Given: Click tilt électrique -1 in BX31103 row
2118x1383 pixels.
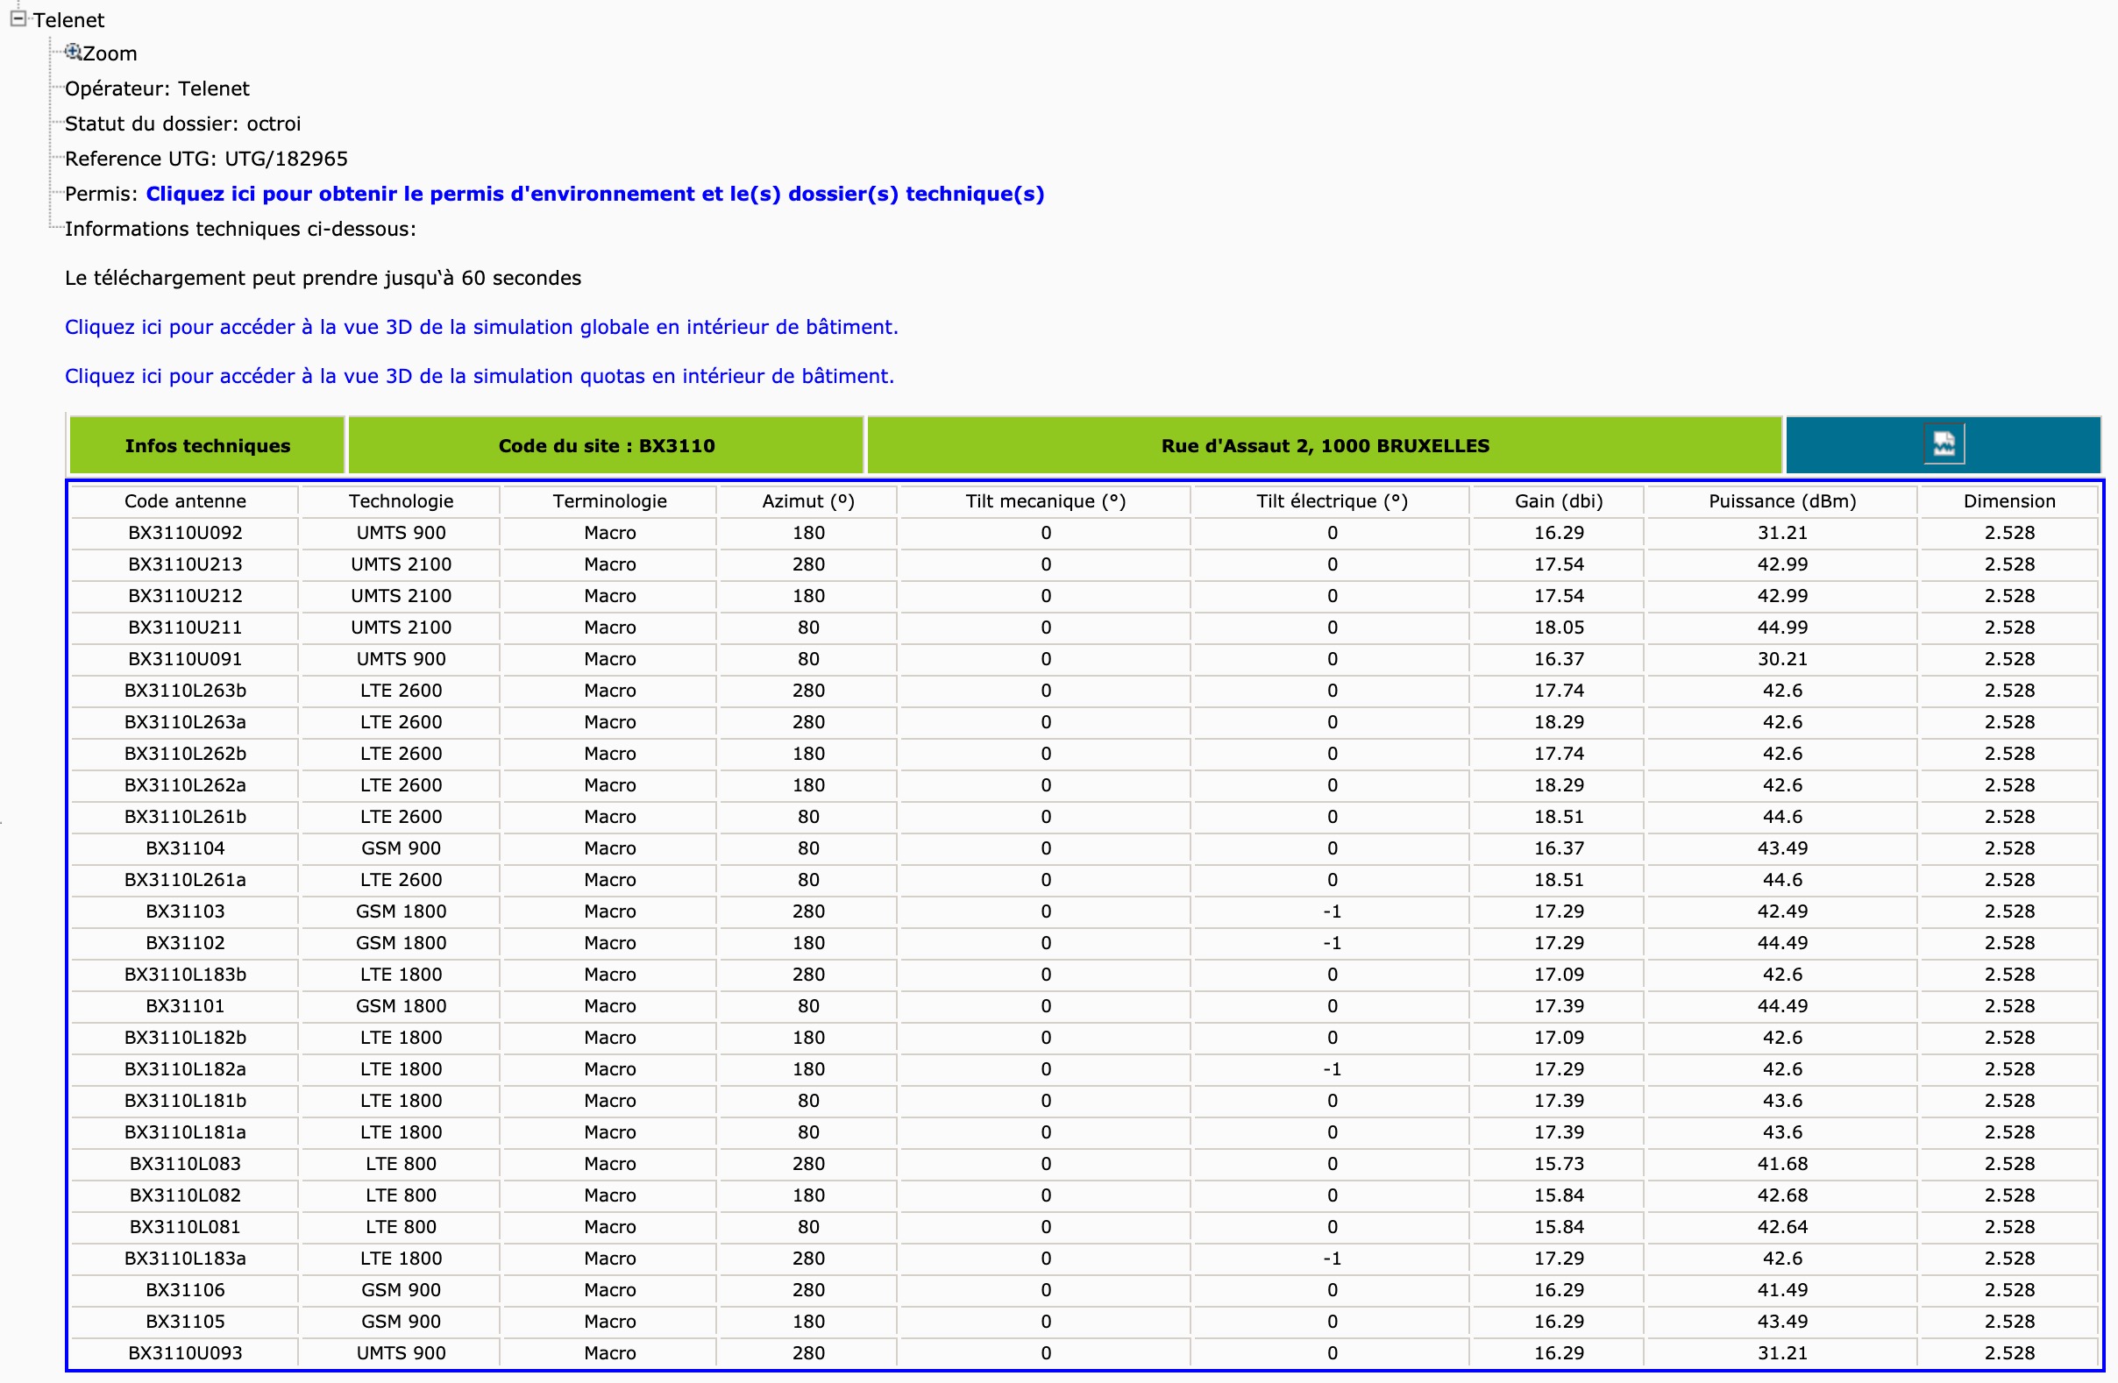Looking at the screenshot, I should (x=1332, y=912).
